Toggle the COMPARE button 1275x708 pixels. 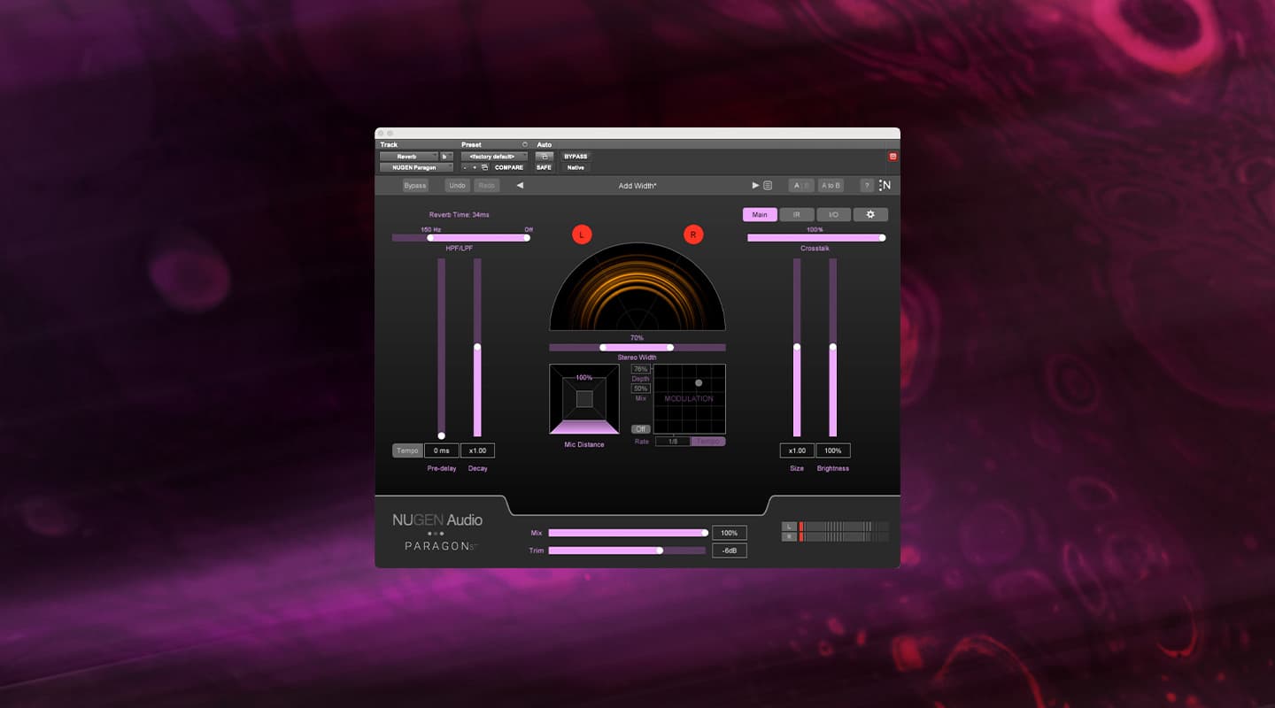pos(509,167)
